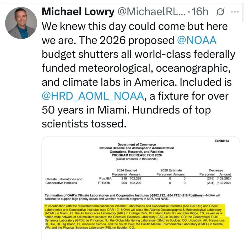This screenshot has height=239, width=245.
Task: Open the three-dot more options menu
Action: [235, 12]
